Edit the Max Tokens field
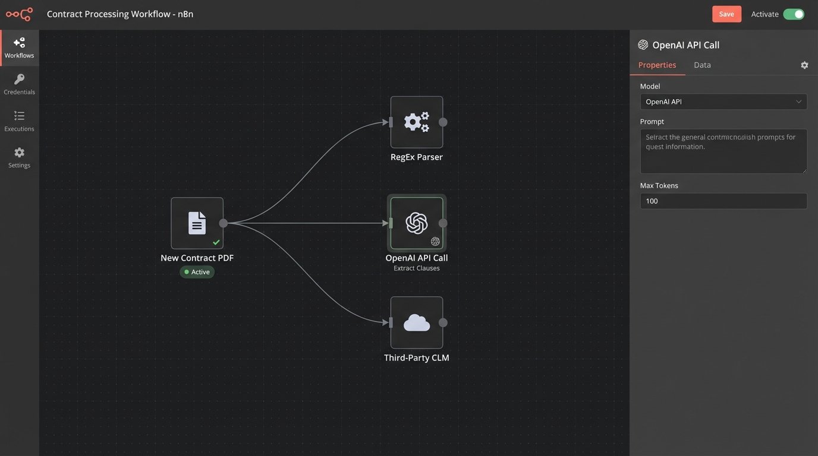Viewport: 818px width, 456px height. point(723,200)
